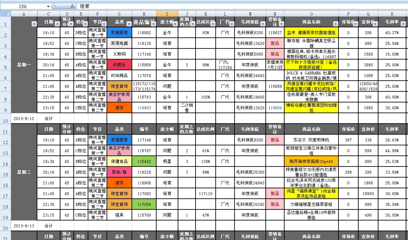The width and height of the screenshot is (408, 240).
Task: Open the 达成比例 filter dropdown in row 1
Action: [212, 24]
